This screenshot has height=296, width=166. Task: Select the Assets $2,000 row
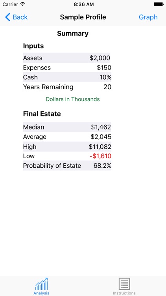pyautogui.click(x=66, y=58)
